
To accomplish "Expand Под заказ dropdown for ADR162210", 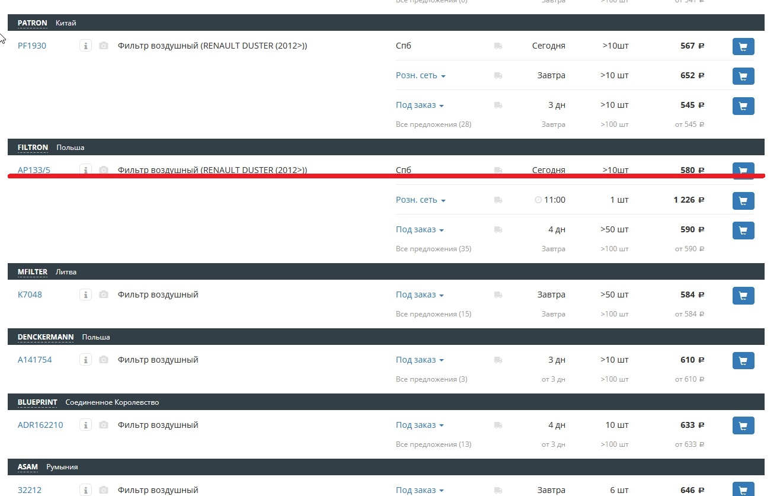I will coord(420,425).
